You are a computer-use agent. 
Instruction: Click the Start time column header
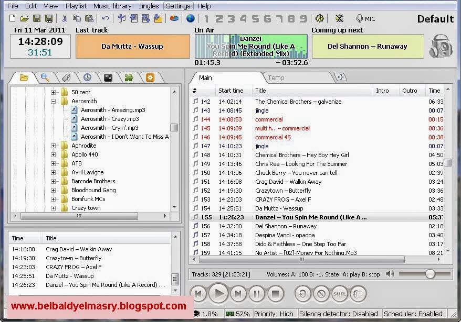(x=234, y=91)
